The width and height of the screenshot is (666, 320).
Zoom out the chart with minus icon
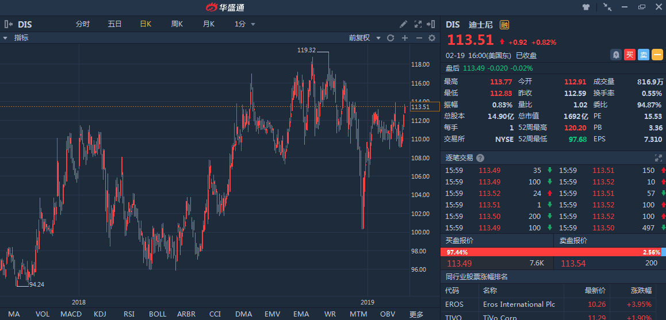(x=419, y=38)
